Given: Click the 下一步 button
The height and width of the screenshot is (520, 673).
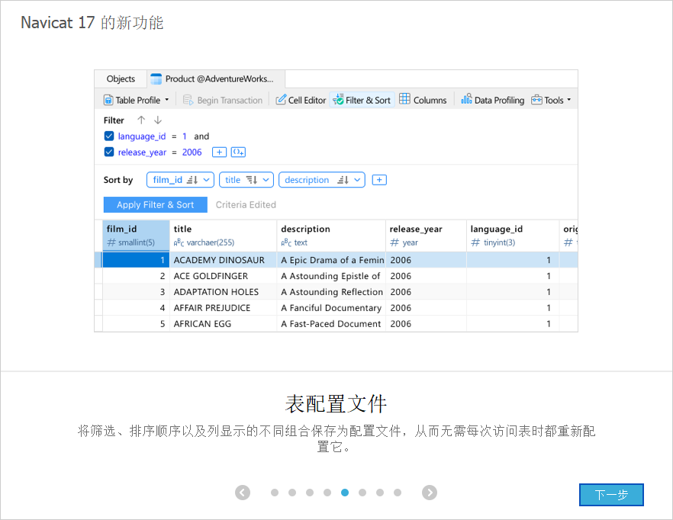Looking at the screenshot, I should (611, 495).
